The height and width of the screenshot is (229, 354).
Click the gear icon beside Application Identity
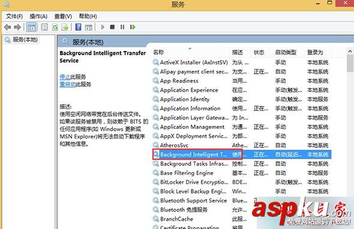(156, 99)
